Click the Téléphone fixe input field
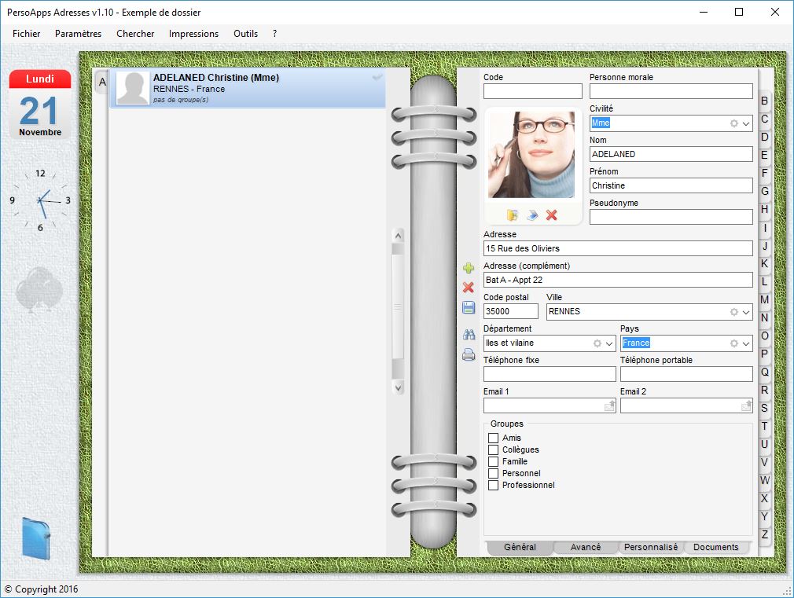This screenshot has height=598, width=794. (550, 374)
